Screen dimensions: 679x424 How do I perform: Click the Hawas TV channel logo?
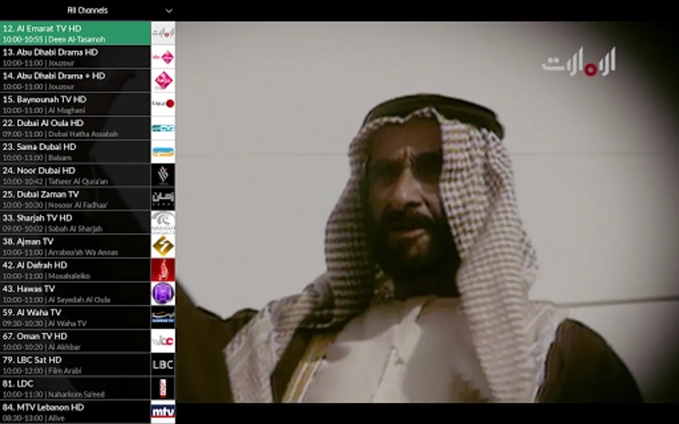[163, 294]
